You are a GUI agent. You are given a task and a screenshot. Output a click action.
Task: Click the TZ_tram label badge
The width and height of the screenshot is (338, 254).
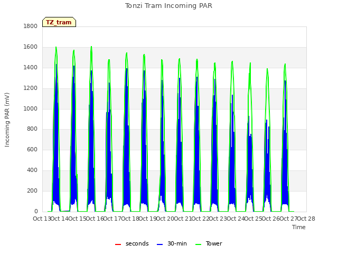click(x=59, y=22)
